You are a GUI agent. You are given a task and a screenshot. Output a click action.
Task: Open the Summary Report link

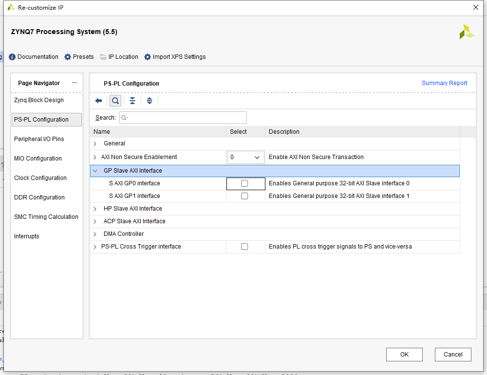pos(444,83)
